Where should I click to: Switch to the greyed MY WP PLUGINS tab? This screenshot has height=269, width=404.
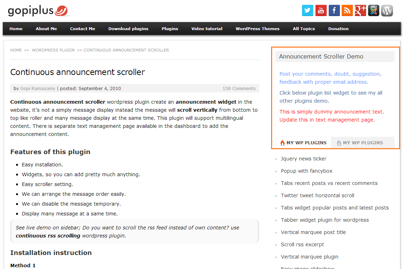point(363,143)
